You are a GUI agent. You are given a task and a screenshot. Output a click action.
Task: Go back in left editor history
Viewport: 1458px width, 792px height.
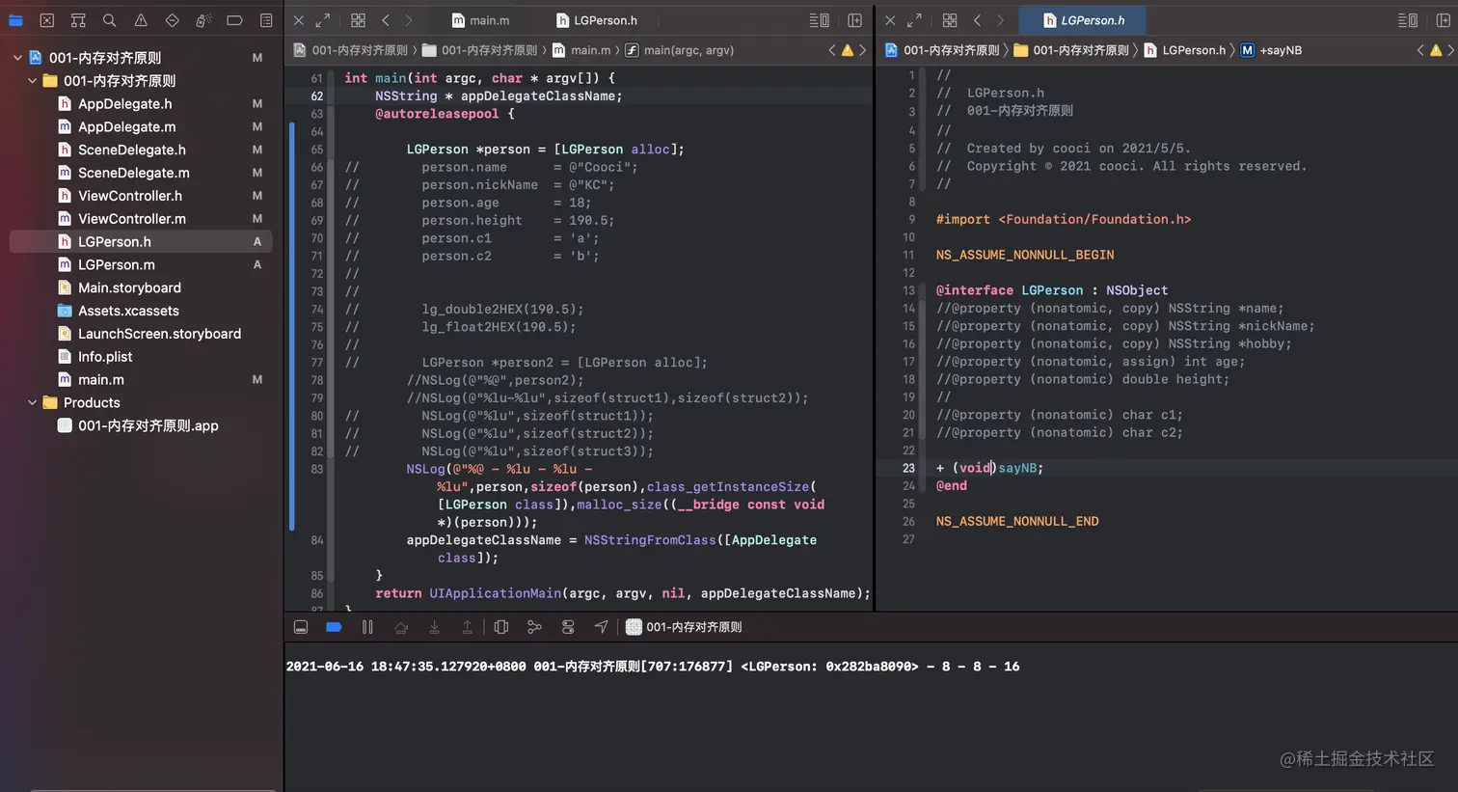pyautogui.click(x=386, y=20)
